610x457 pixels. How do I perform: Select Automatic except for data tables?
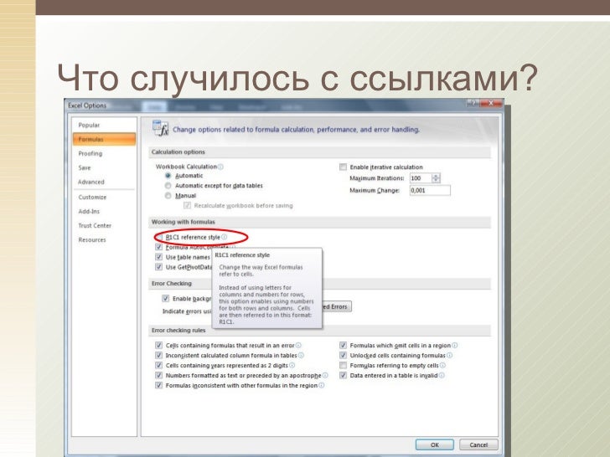click(168, 186)
